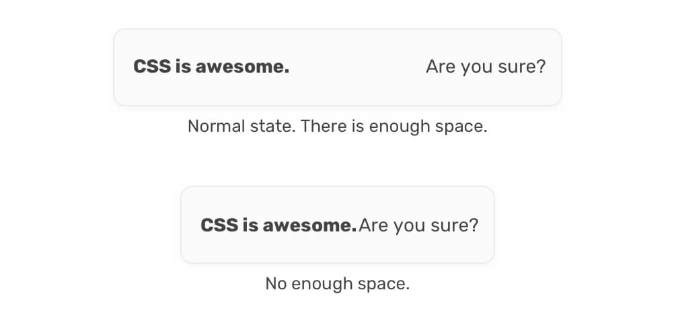Click "Are you sure?" in the wide card
674x327 pixels.
tap(486, 67)
